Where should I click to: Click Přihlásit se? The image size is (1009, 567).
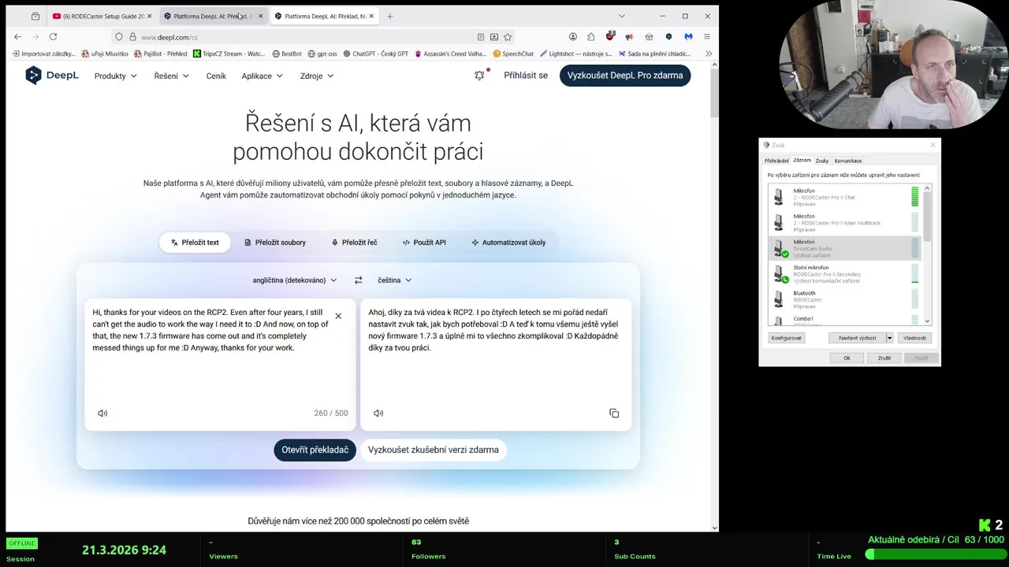[526, 76]
